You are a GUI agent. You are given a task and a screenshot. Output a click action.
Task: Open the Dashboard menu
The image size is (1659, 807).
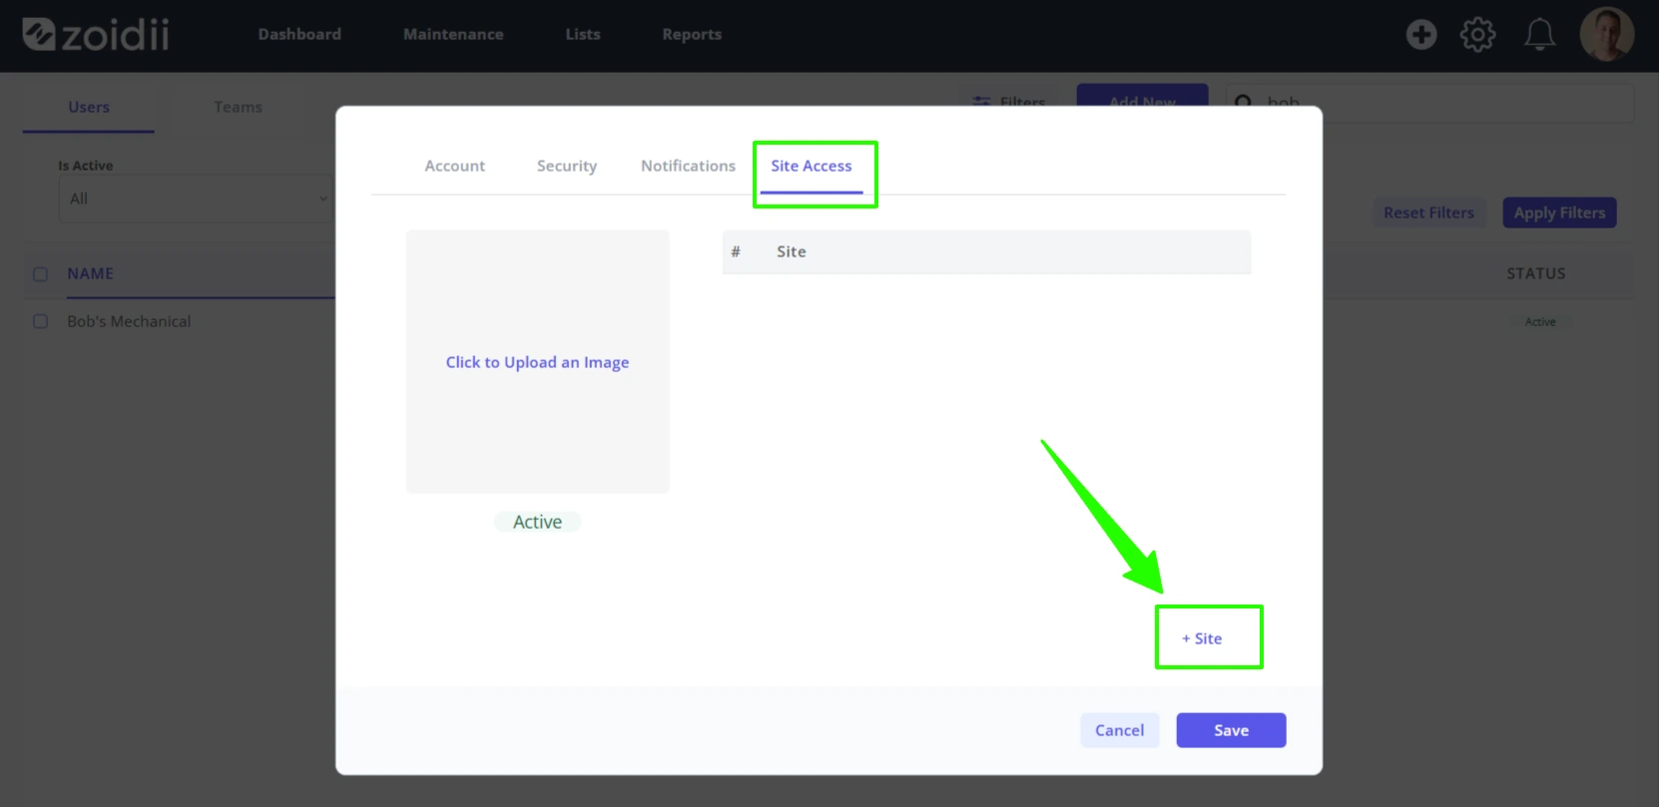click(x=299, y=34)
